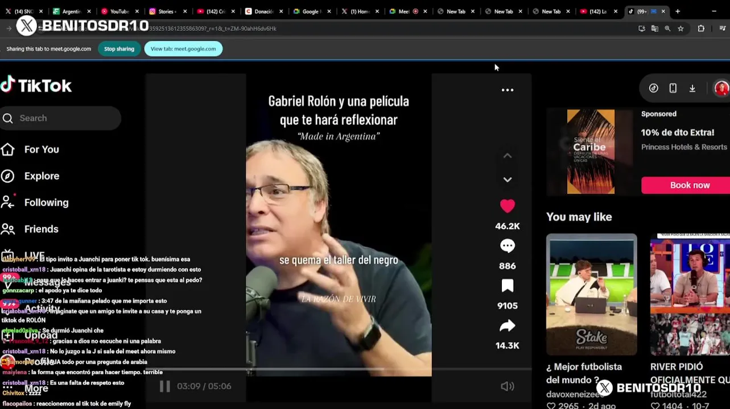Open the Explore page
This screenshot has height=409, width=730.
click(x=42, y=176)
